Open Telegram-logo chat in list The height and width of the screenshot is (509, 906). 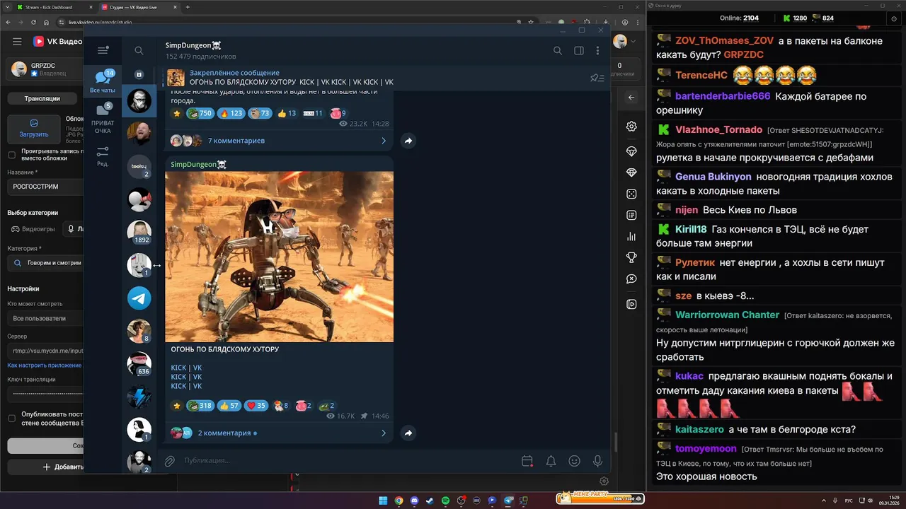coord(139,298)
